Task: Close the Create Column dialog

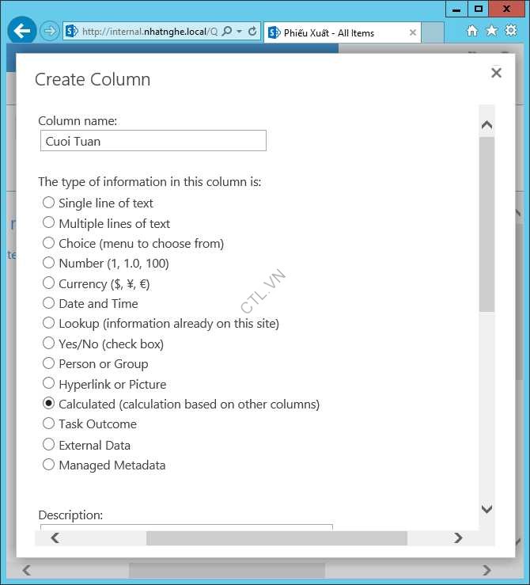Action: click(496, 73)
